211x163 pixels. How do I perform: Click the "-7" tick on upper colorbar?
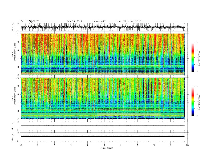pos(197,72)
